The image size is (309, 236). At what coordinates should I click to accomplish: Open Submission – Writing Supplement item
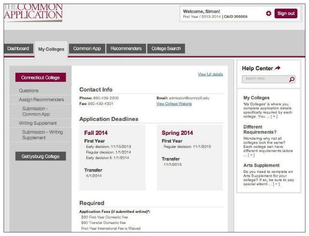pyautogui.click(x=42, y=135)
